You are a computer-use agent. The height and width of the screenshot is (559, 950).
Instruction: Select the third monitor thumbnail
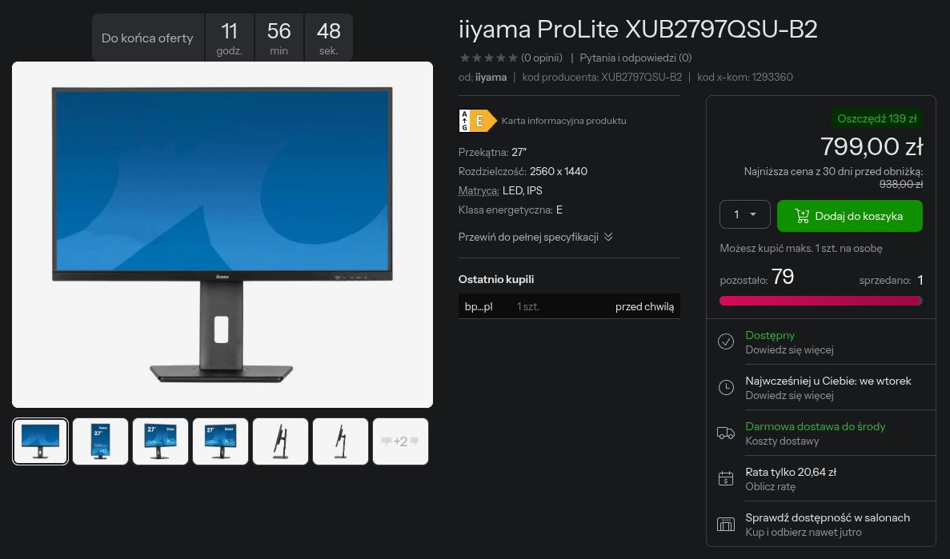pyautogui.click(x=161, y=441)
